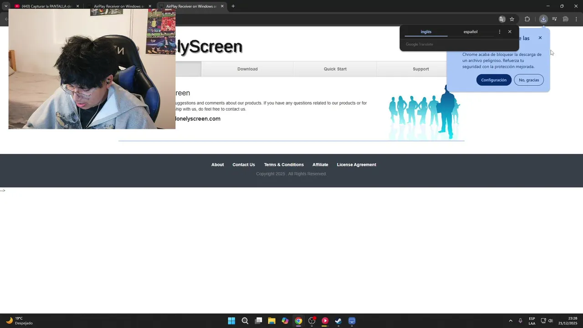Open network settings from the system tray

coord(543,321)
